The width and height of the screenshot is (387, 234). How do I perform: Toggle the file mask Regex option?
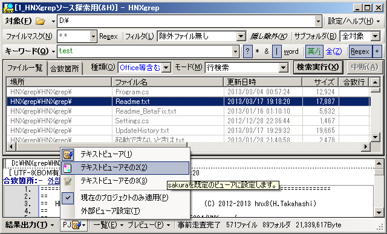coord(108,36)
